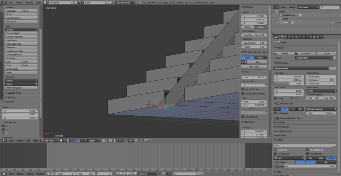Viewport: 341px width, 176px height.
Task: Open the Edit Mode selector dropdown
Action: [x=49, y=141]
